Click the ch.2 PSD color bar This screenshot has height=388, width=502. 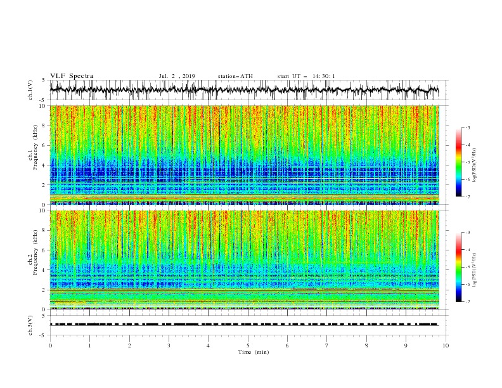coord(458,267)
